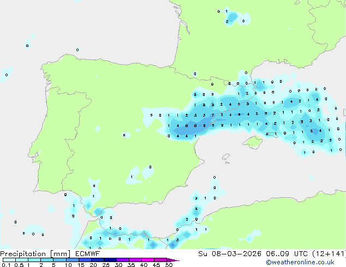346x267 pixels.
Task: Click the above-50 arrow tip of legend
Action: 173,260
